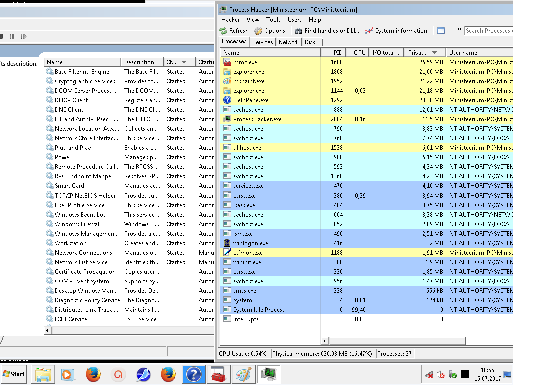This screenshot has height=385, width=535.
Task: Click the Search Processes field
Action: tap(488, 31)
